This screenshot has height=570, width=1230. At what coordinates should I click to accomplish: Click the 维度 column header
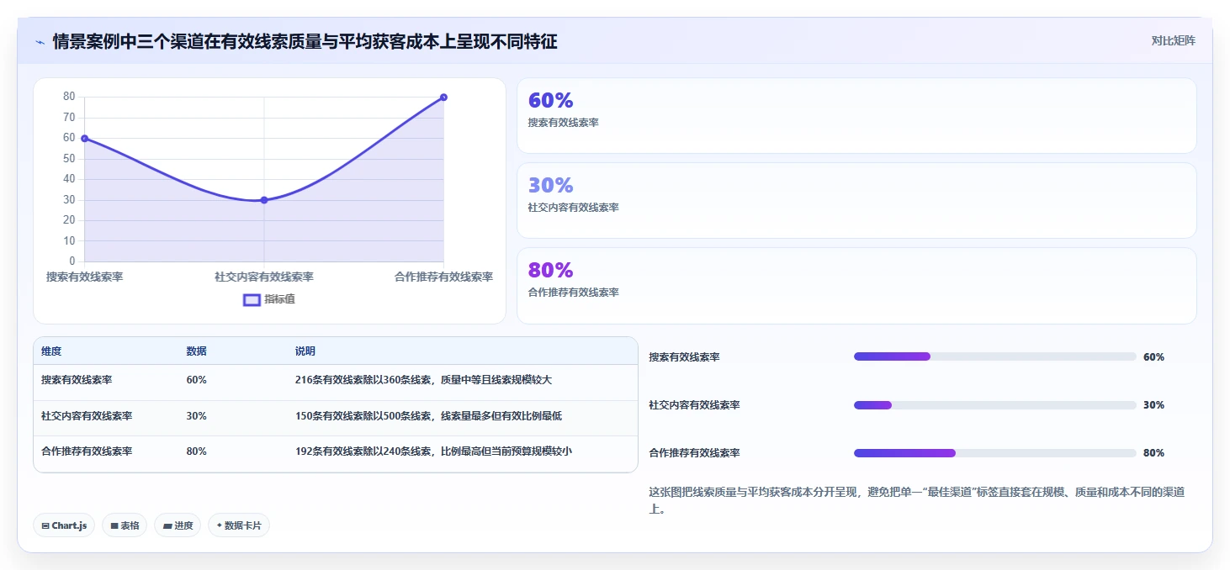(x=51, y=351)
